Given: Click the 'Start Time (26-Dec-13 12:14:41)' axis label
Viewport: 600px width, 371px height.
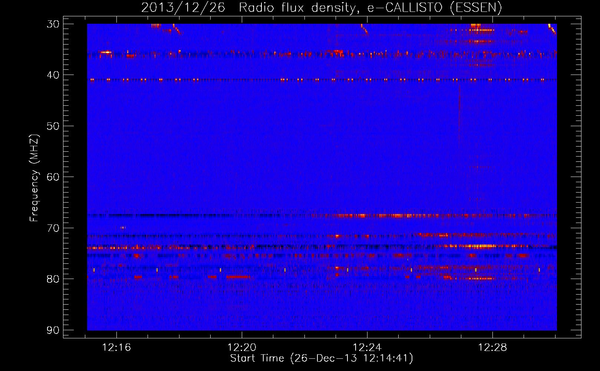Looking at the screenshot, I should point(322,358).
